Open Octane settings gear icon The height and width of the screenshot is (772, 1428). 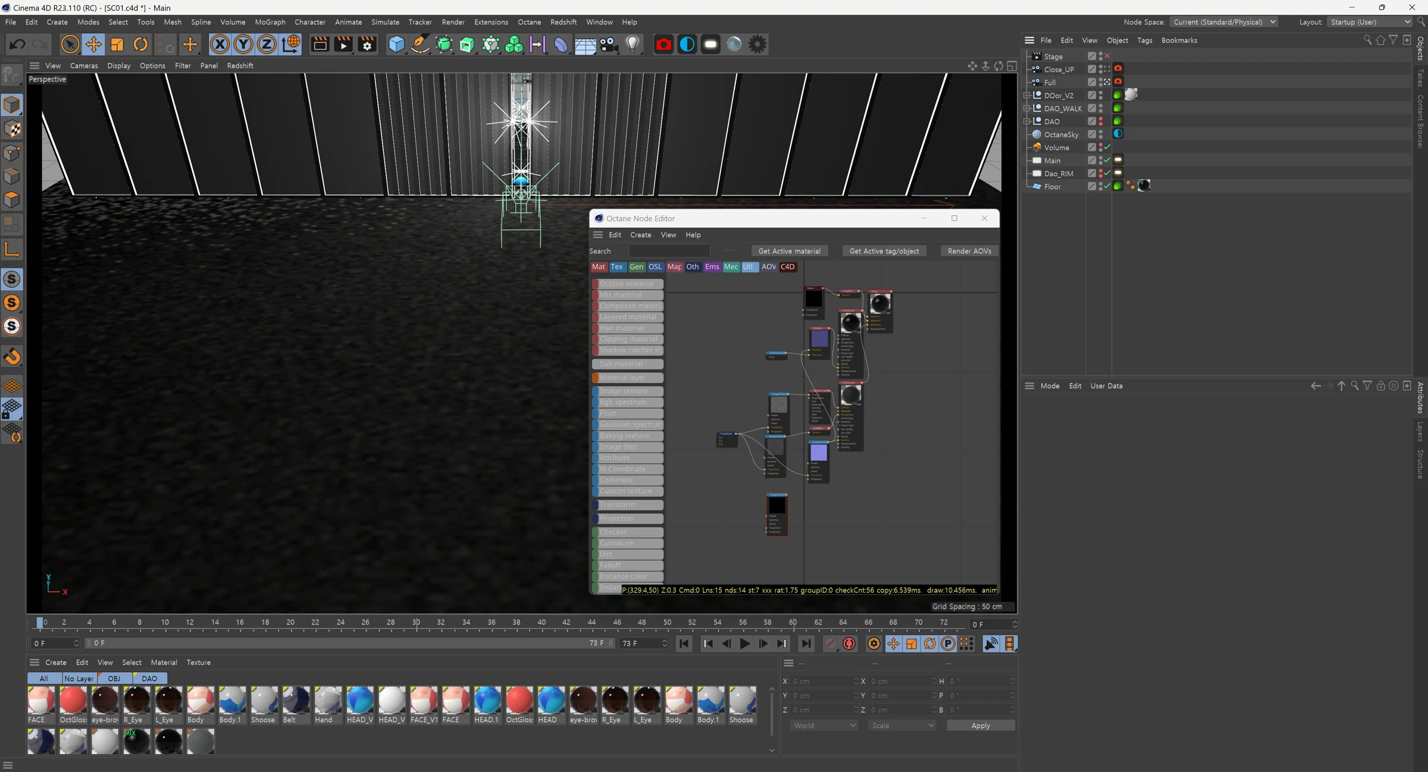pyautogui.click(x=757, y=45)
